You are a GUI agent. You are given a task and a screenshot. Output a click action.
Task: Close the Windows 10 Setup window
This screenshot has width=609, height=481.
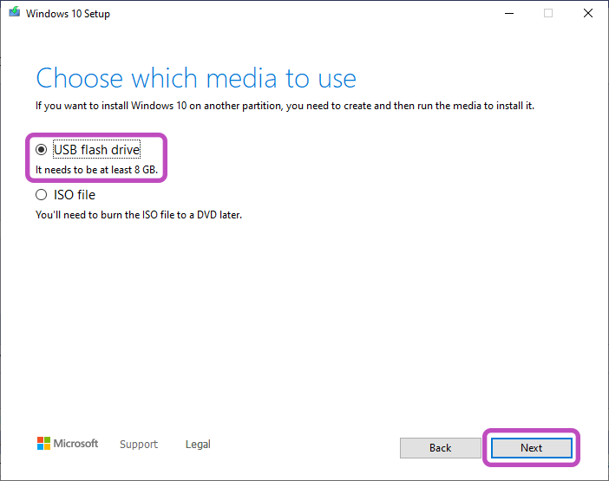pos(588,14)
